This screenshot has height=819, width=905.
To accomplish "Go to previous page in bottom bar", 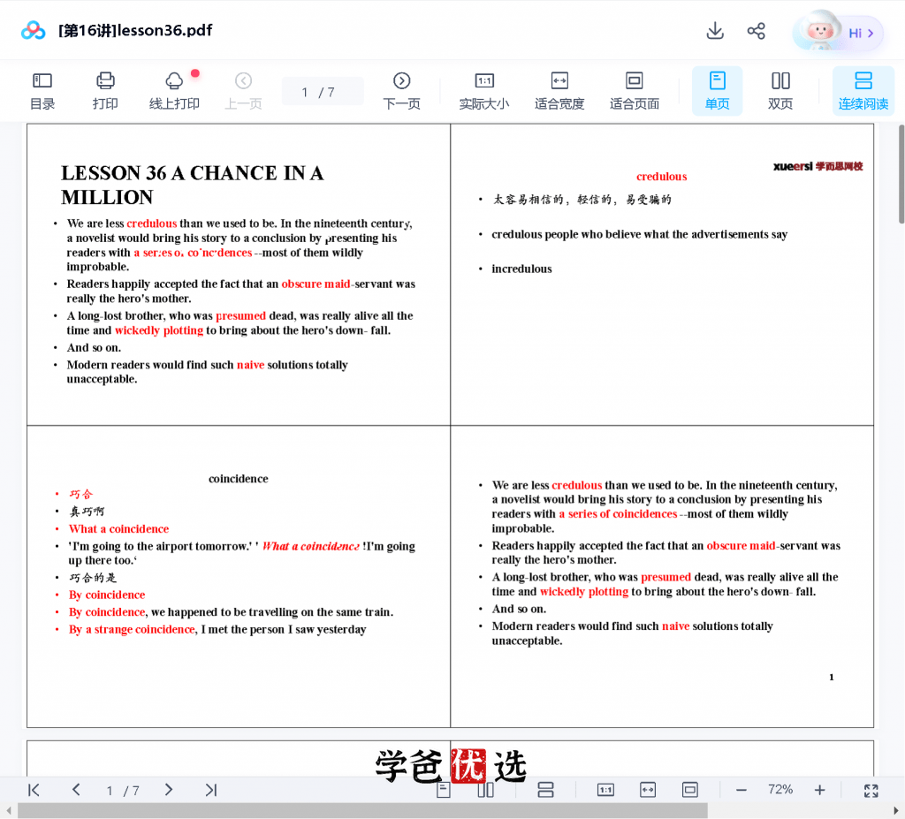I will click(x=76, y=790).
